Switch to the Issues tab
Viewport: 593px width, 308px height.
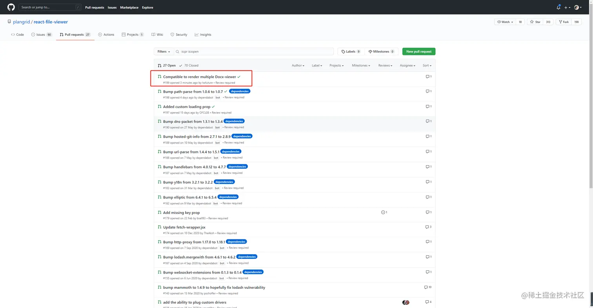coord(42,35)
